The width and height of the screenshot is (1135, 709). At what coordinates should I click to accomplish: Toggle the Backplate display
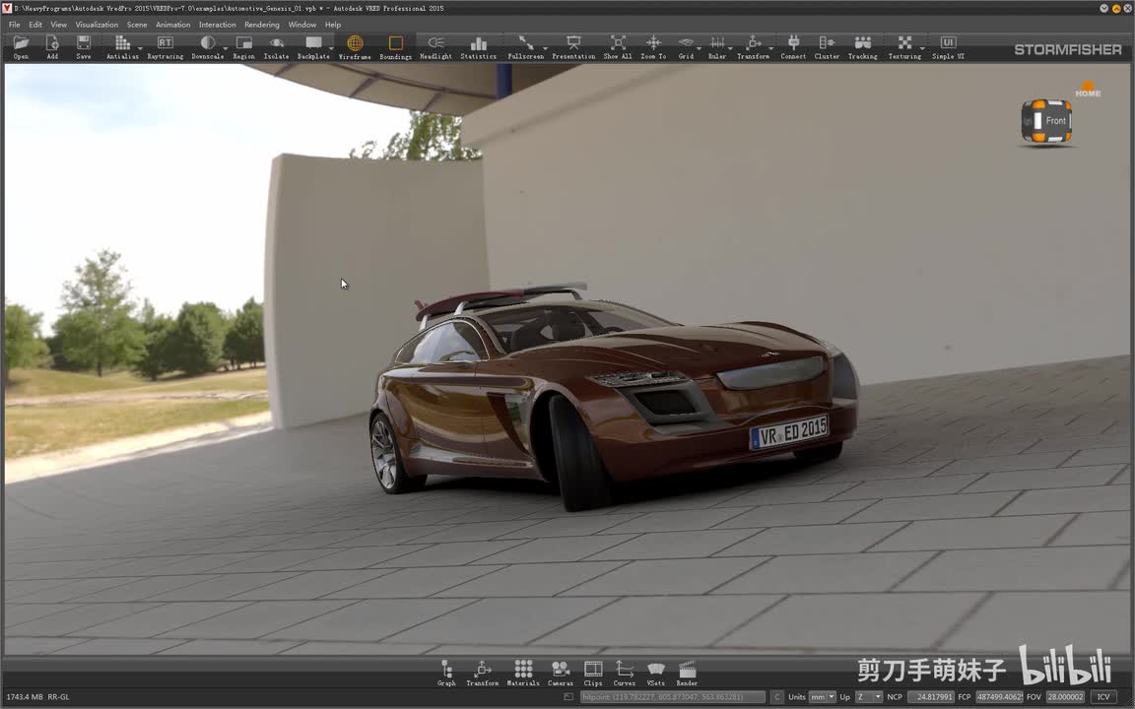coord(313,47)
